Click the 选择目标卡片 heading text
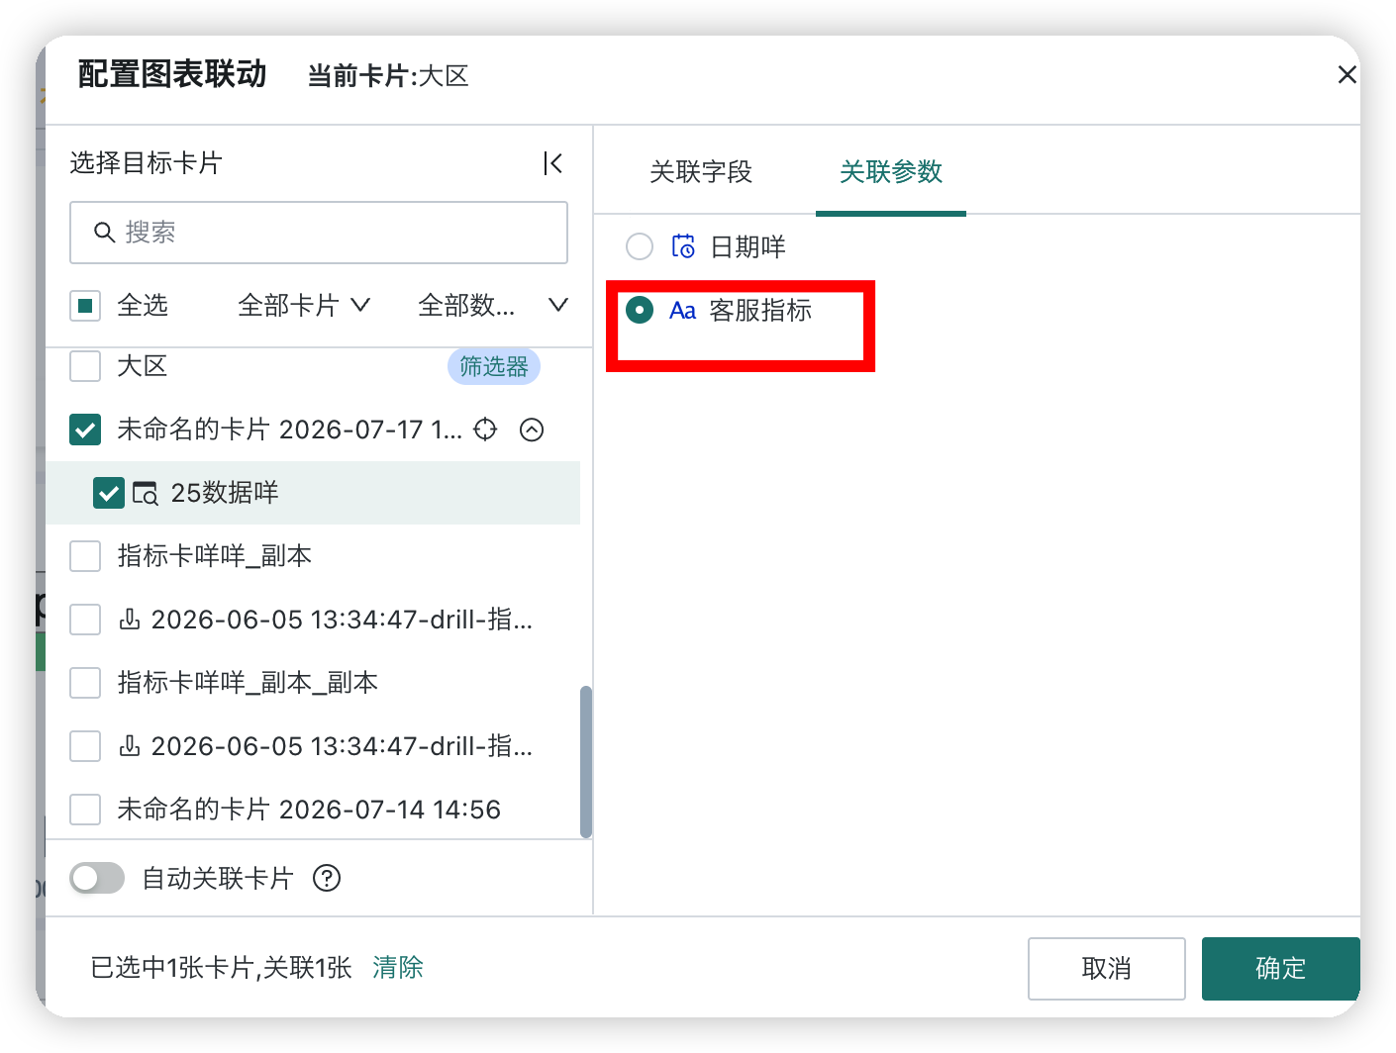Viewport: 1396px width, 1053px height. [x=146, y=163]
